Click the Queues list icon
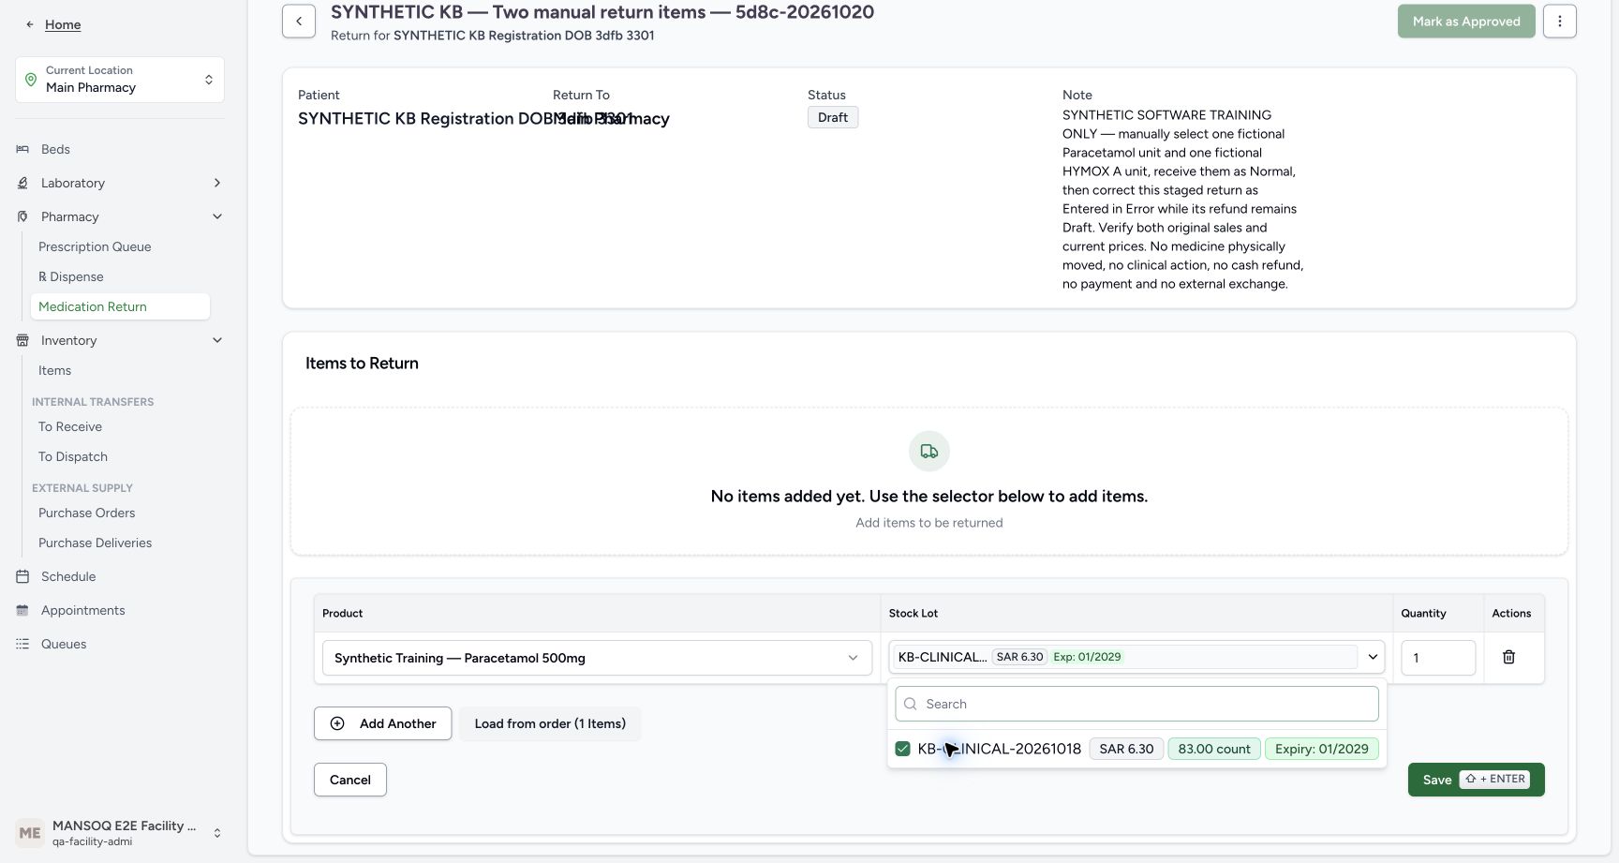This screenshot has width=1619, height=863. pos(22,644)
